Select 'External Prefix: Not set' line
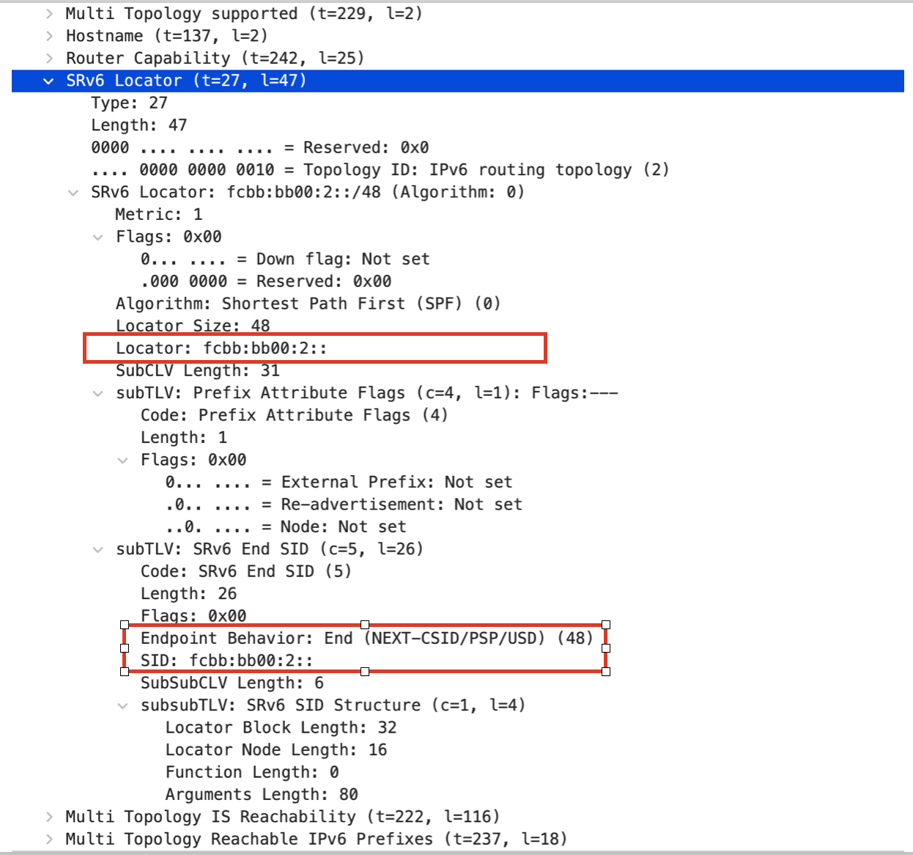The image size is (913, 855). pyautogui.click(x=339, y=482)
